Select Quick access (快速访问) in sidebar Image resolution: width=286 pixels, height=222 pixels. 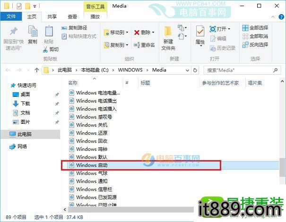coord(23,85)
